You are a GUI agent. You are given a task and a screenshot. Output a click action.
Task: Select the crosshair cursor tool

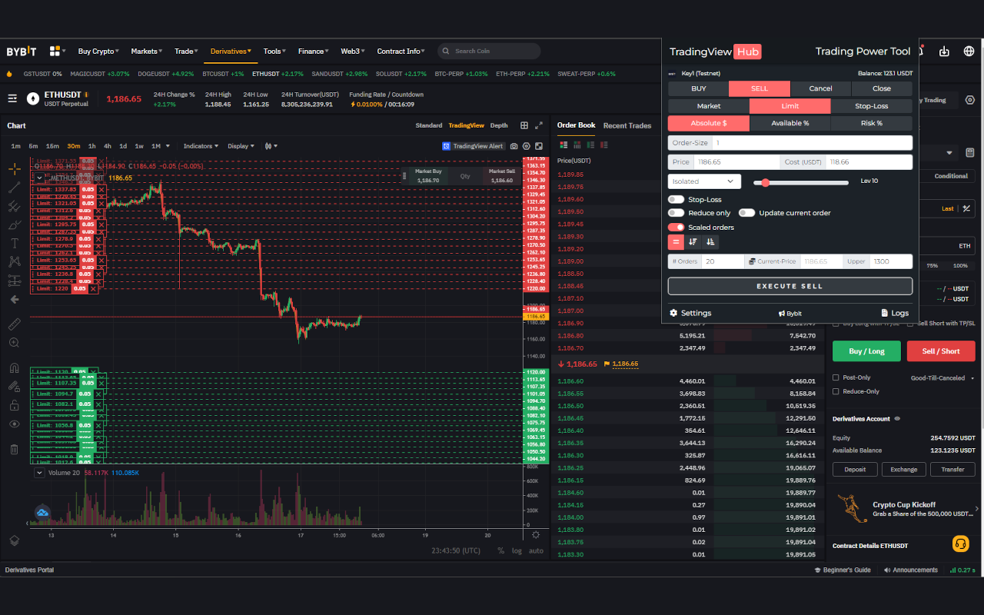[x=14, y=168]
